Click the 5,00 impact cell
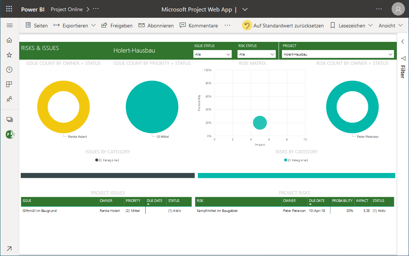This screenshot has height=256, width=409. click(x=366, y=210)
